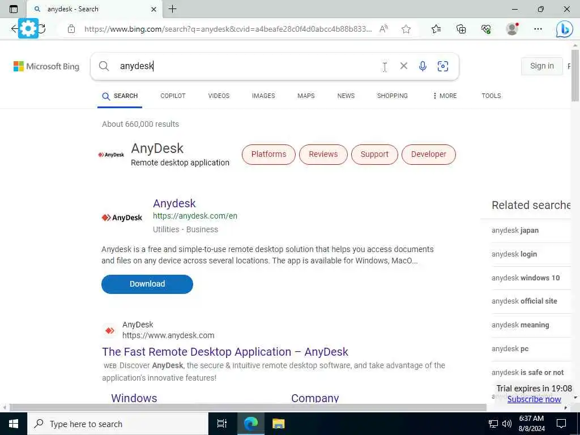The height and width of the screenshot is (435, 580).
Task: Close the anydesk - Search tab
Action: click(154, 9)
